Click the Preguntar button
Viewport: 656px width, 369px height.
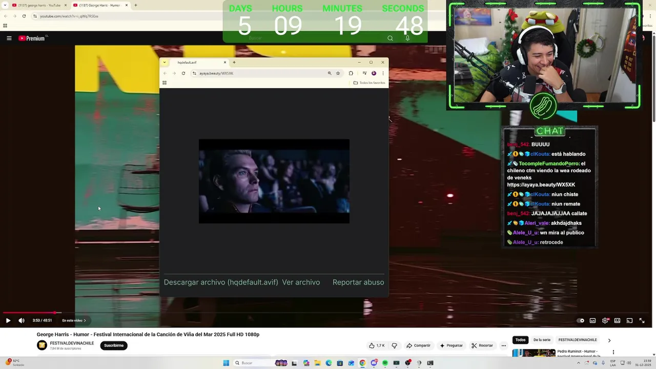click(x=451, y=345)
